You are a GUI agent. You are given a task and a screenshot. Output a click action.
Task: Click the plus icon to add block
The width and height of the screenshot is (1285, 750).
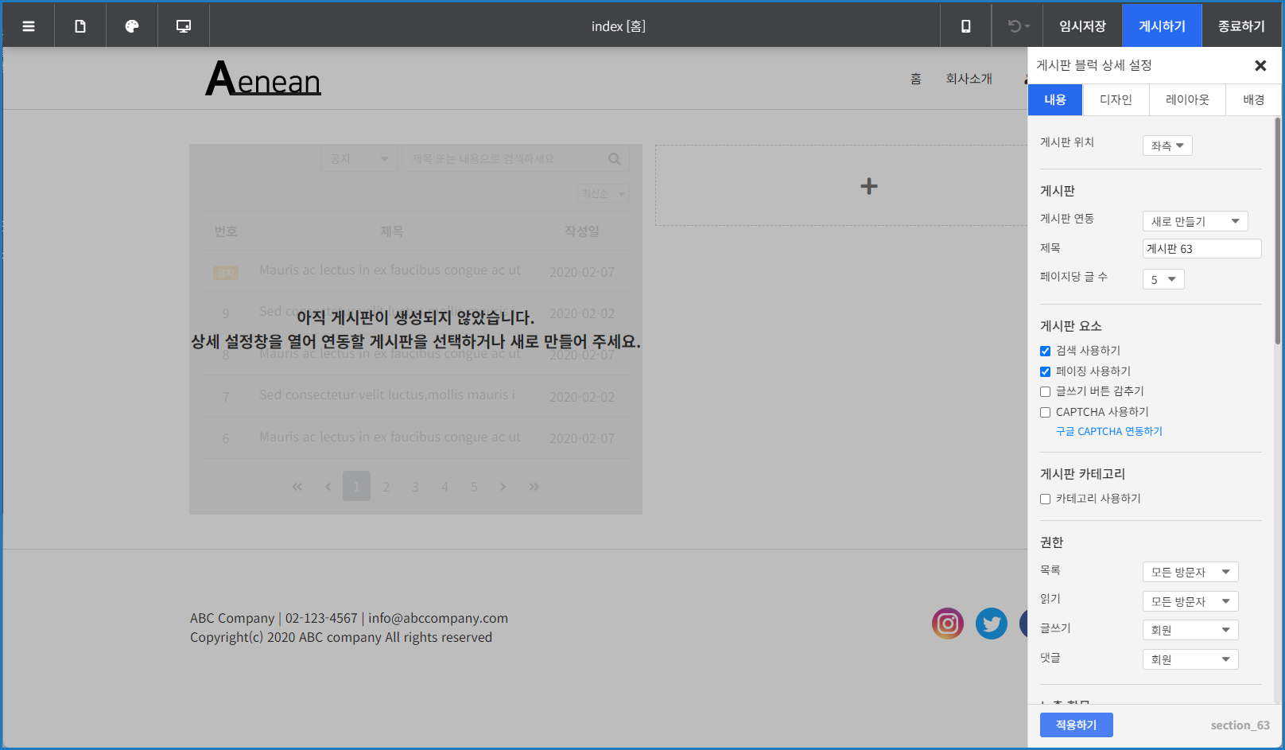pyautogui.click(x=868, y=186)
